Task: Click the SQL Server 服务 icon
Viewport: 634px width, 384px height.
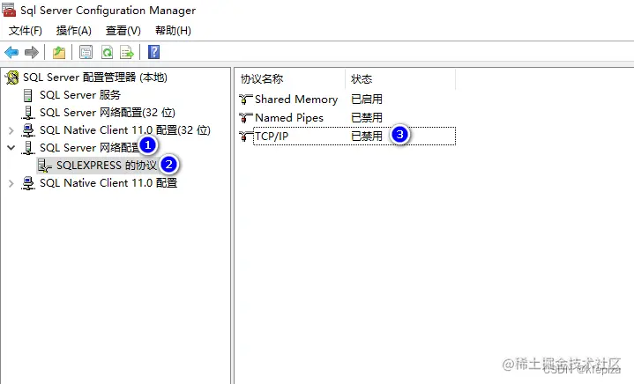Action: pyautogui.click(x=28, y=95)
